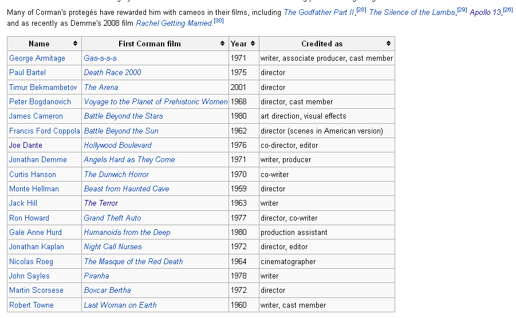Viewport: 516px width, 318px height.
Task: Select Death Race 2000 film link
Action: coord(112,72)
